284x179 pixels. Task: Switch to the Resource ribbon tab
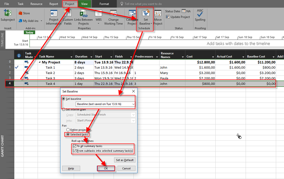[36, 4]
